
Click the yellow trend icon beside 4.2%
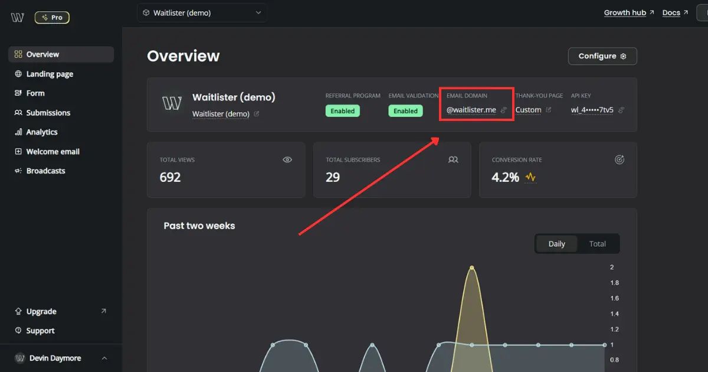(x=530, y=177)
